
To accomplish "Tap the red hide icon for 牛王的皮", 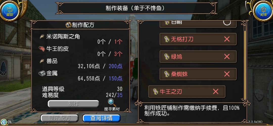I will (42, 49).
